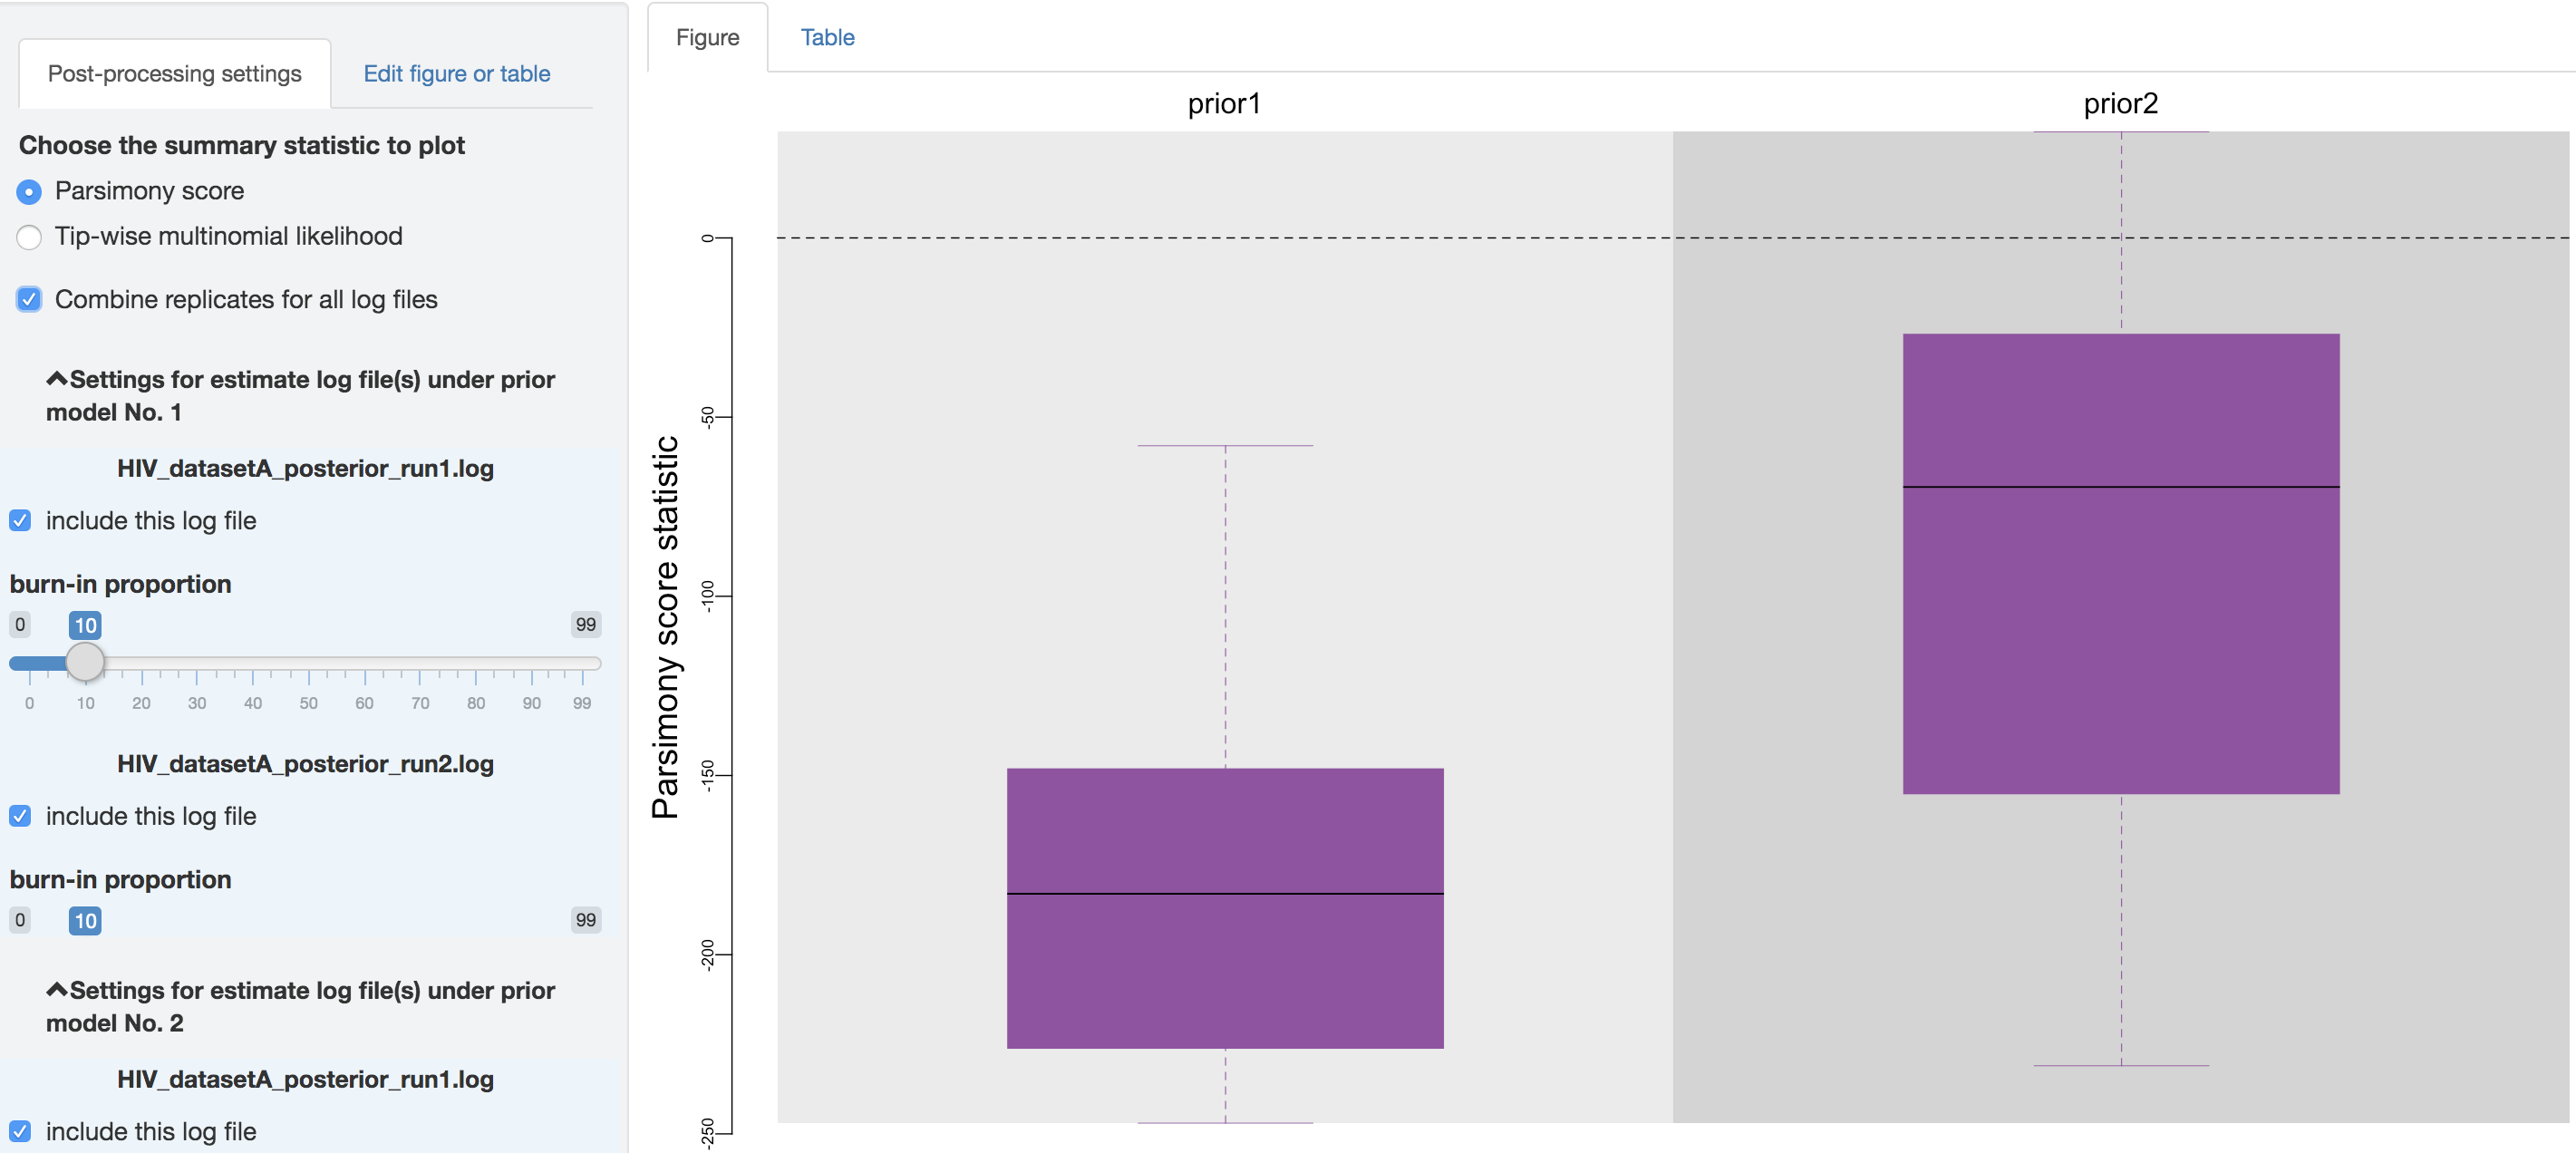
Task: Click the Edit figure or table button
Action: [457, 73]
